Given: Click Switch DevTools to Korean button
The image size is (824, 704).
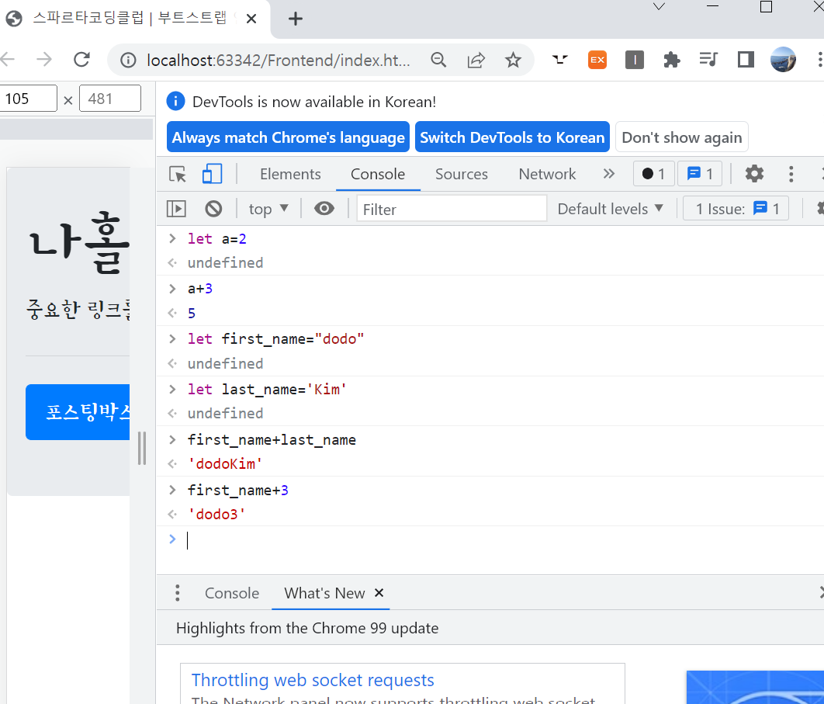Looking at the screenshot, I should coord(512,137).
